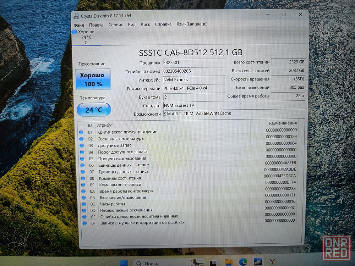The height and width of the screenshot is (266, 355).
Task: Click the status dot for Часы работы
Action: [x=84, y=204]
